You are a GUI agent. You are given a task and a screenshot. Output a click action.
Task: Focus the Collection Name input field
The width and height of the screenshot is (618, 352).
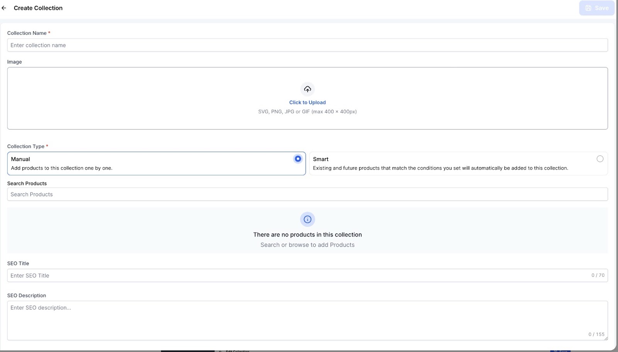(x=307, y=45)
